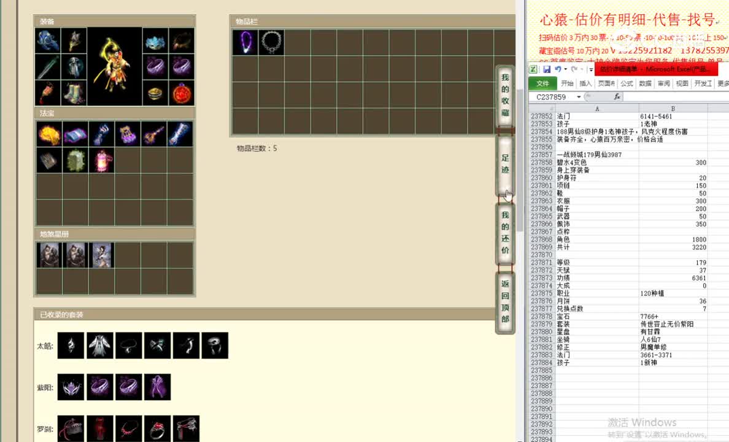Viewport: 729px width, 442px height.
Task: Click the Undo arrow in Excel toolbar
Action: click(557, 69)
